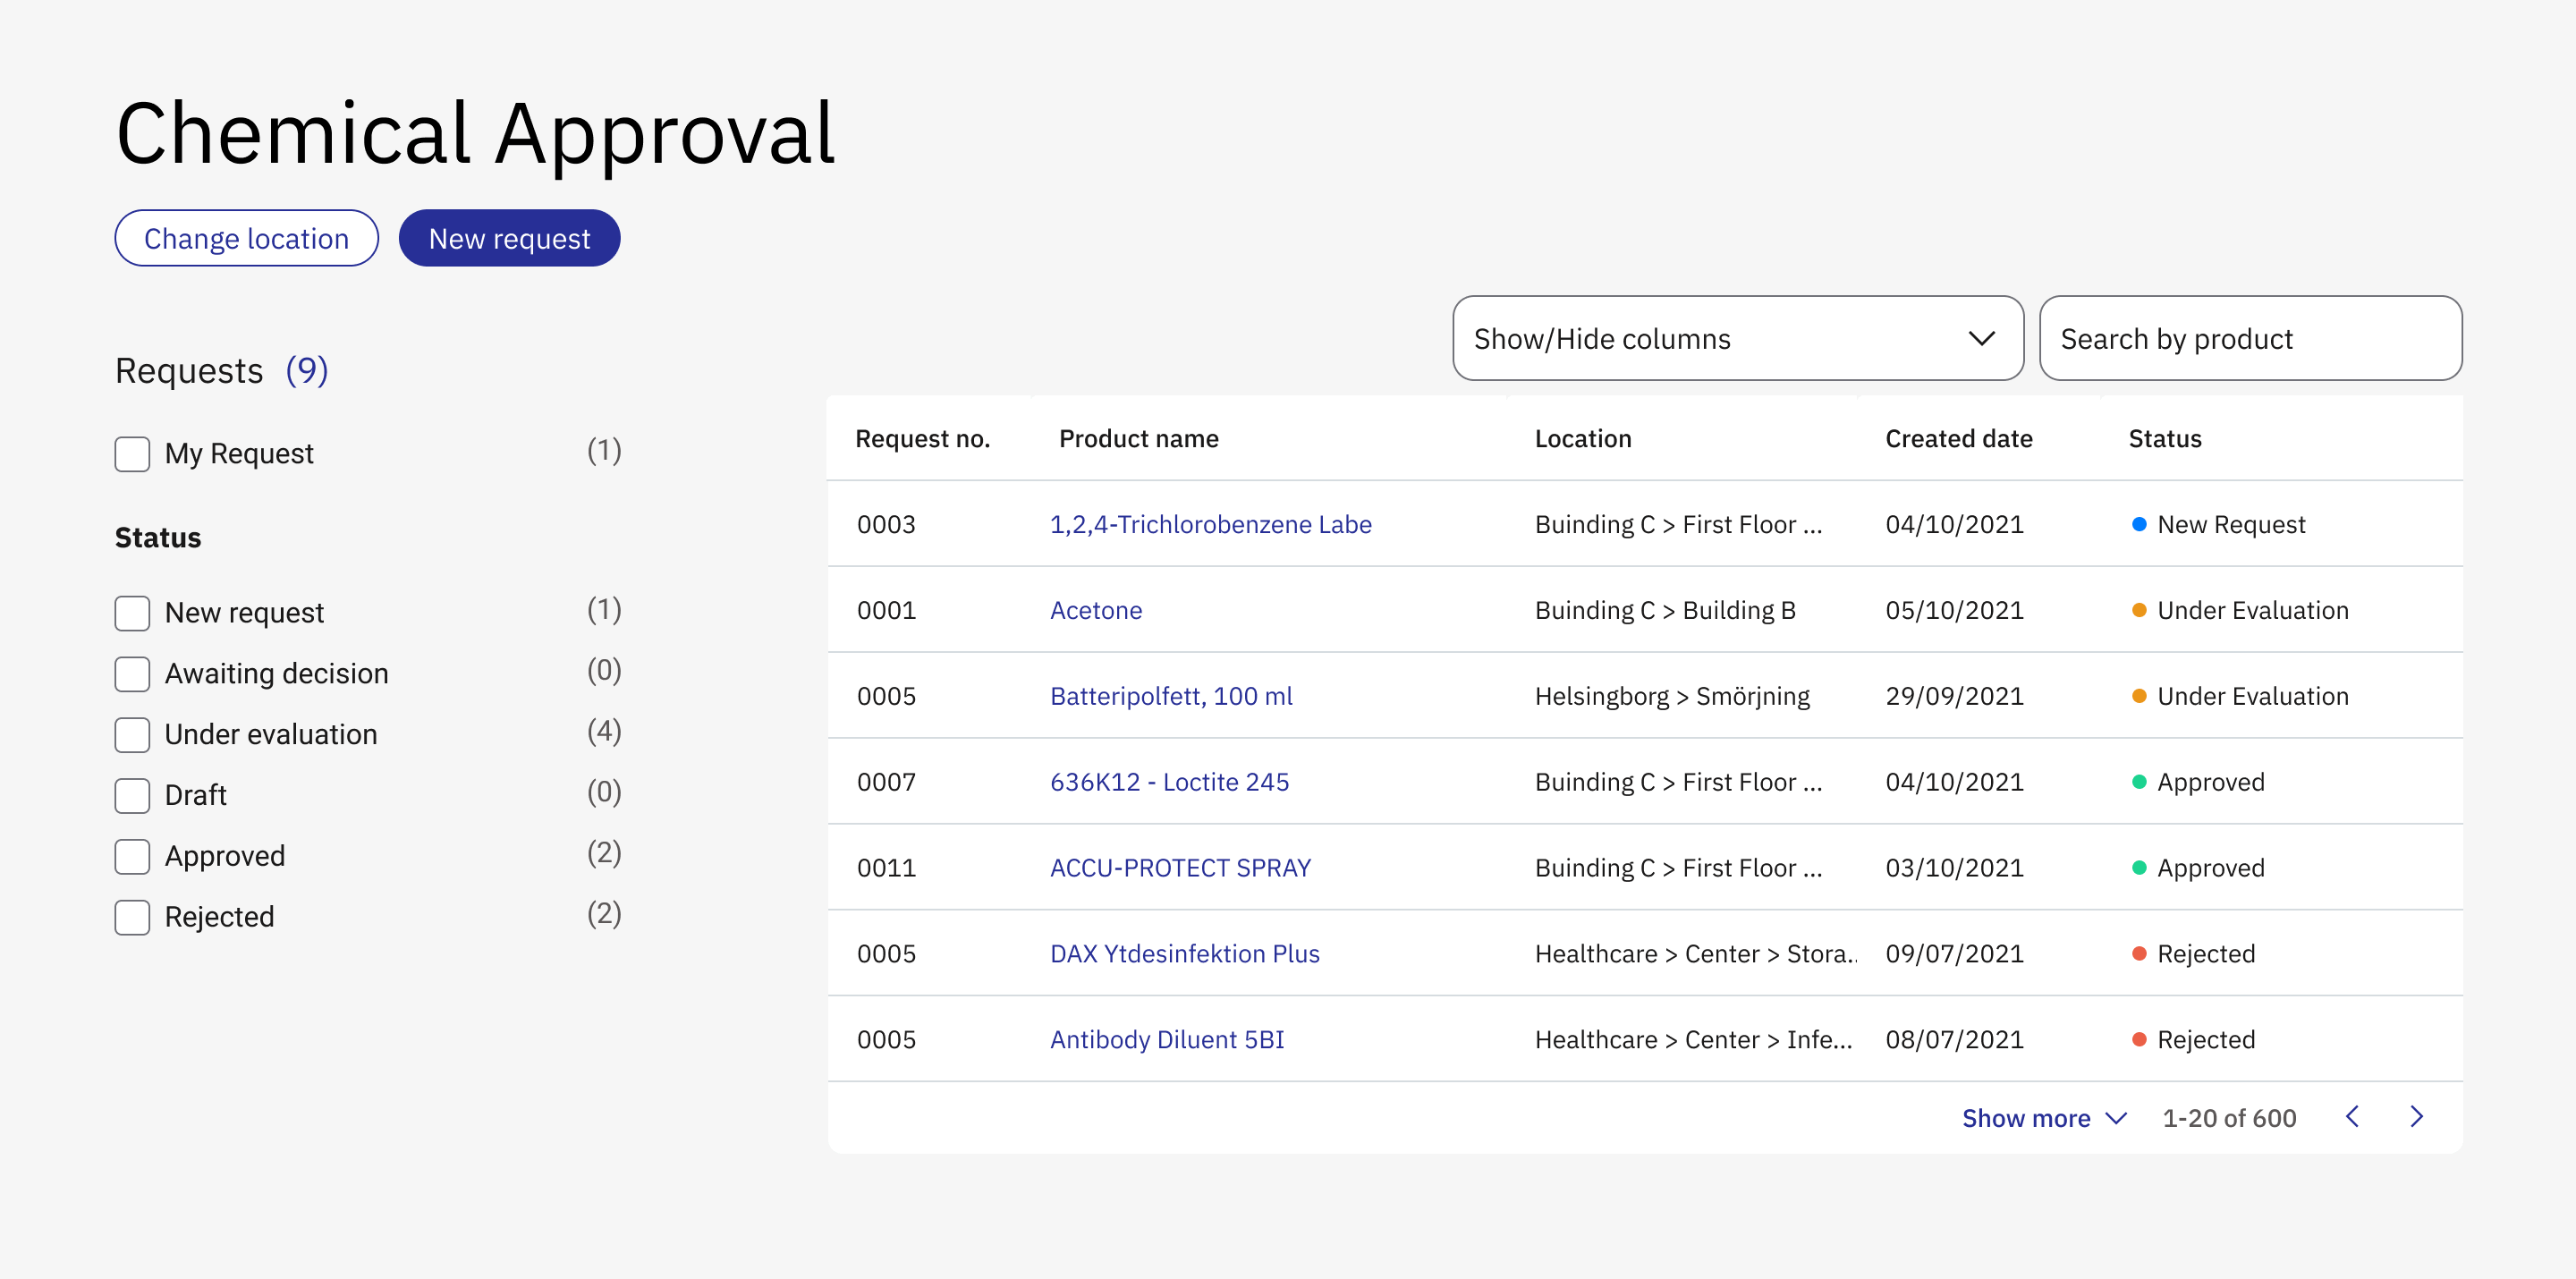The height and width of the screenshot is (1279, 2576).
Task: Focus the Search by product field
Action: coord(2250,339)
